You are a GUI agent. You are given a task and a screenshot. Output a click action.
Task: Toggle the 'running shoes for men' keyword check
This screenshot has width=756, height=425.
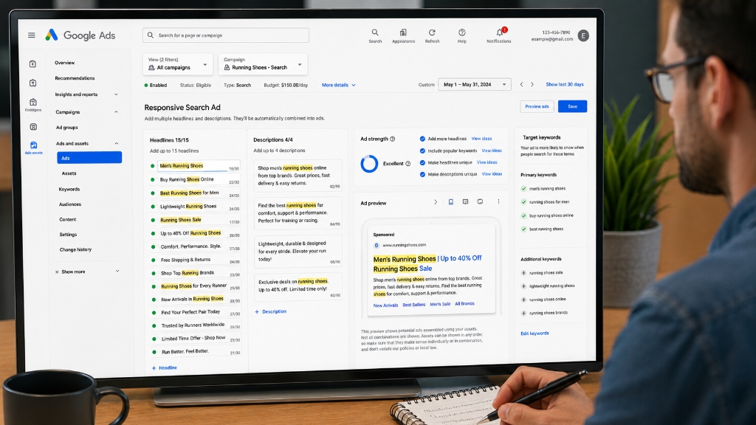[x=523, y=202]
